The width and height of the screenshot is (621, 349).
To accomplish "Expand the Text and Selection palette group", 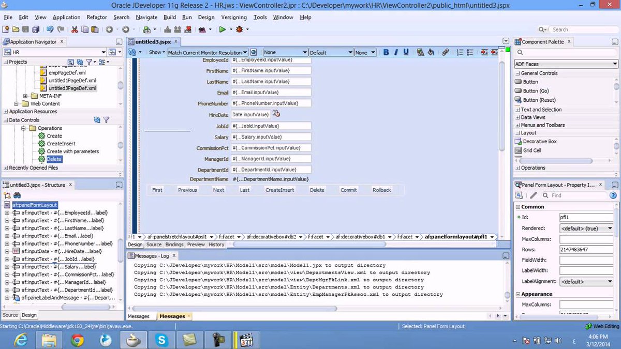I will [x=517, y=110].
